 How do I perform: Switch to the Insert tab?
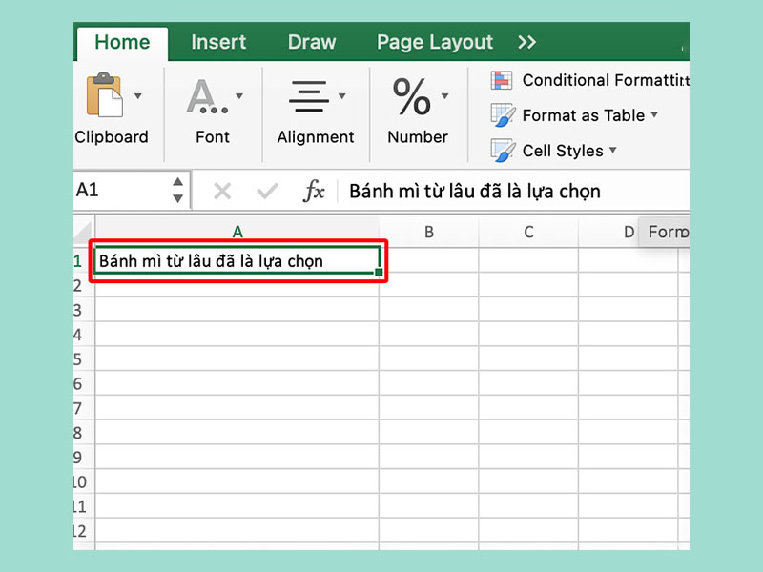pos(218,42)
